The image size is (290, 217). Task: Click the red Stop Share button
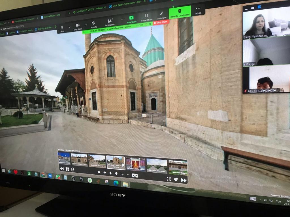click(x=161, y=23)
